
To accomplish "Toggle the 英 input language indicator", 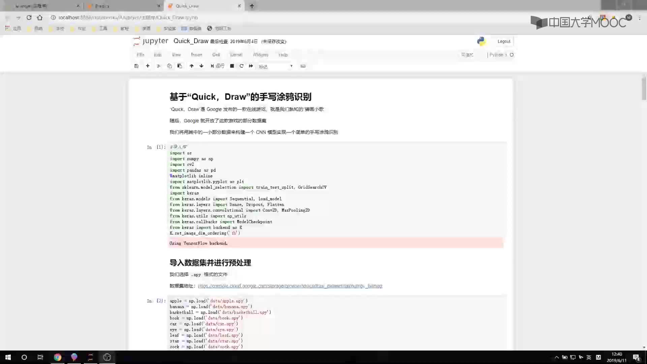I will (x=589, y=357).
